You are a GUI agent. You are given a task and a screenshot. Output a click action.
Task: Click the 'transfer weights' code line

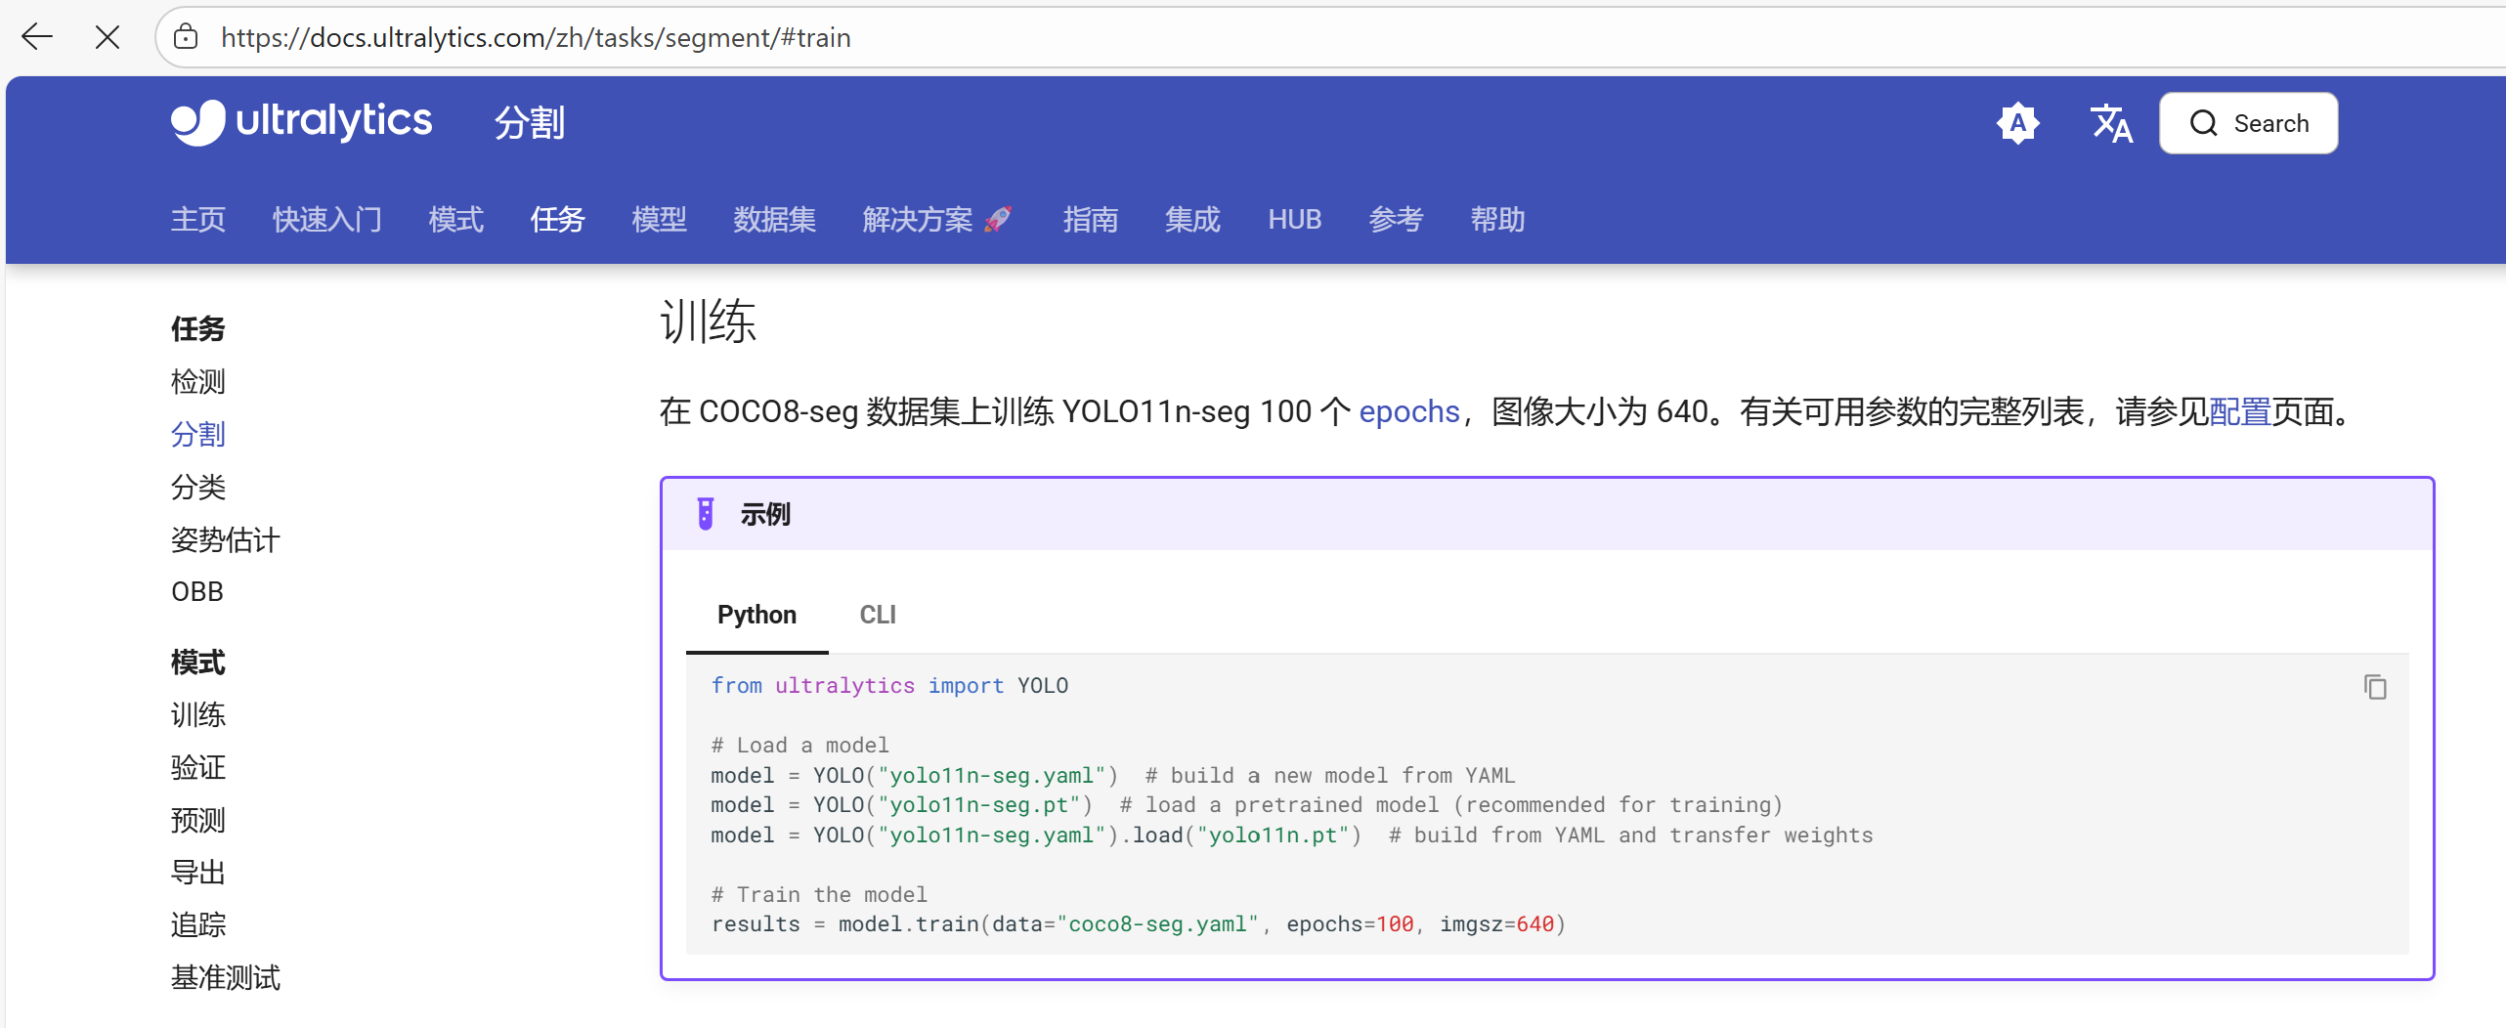pyautogui.click(x=1292, y=835)
